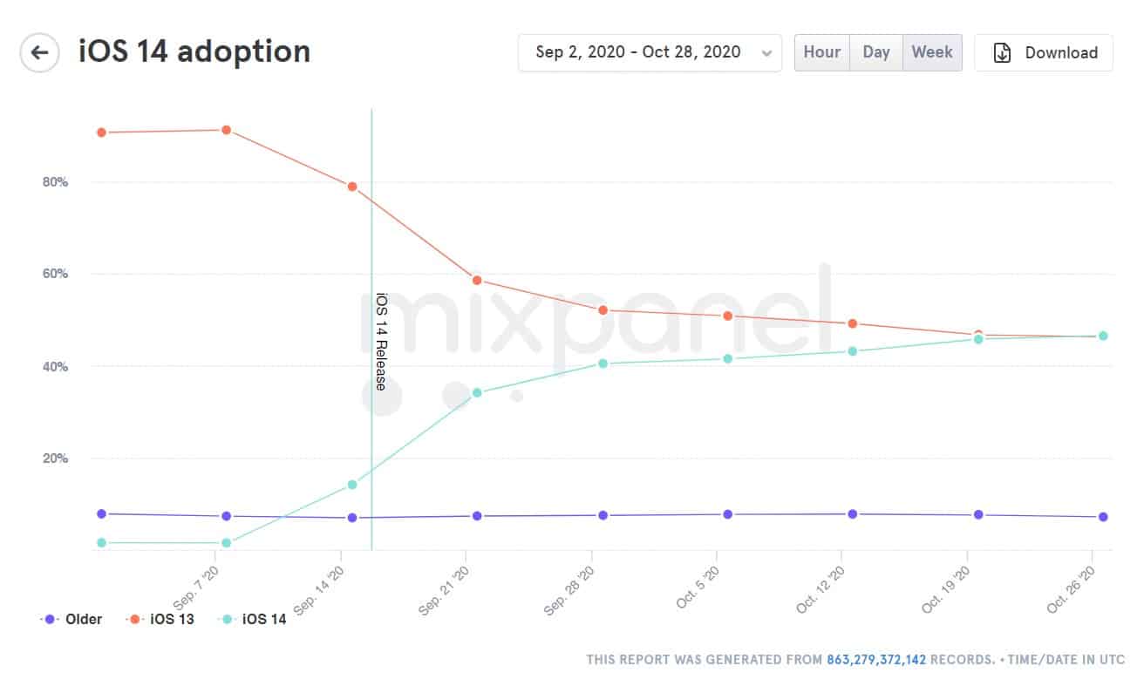The image size is (1144, 686).
Task: Toggle the iOS 13 legend entry
Action: (173, 619)
